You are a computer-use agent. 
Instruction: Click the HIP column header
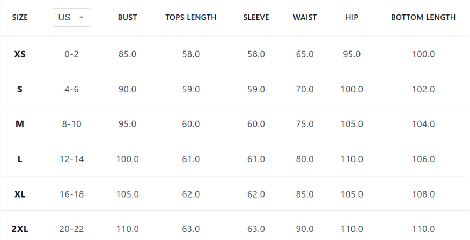[x=352, y=17]
